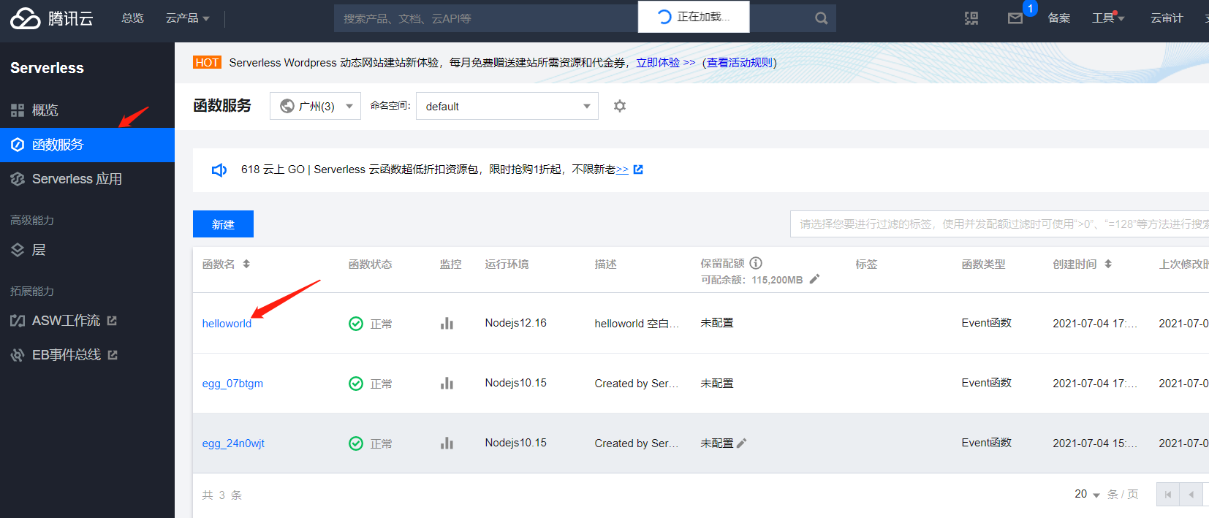1209x518 pixels.
Task: Open the helloworld function
Action: click(x=227, y=324)
